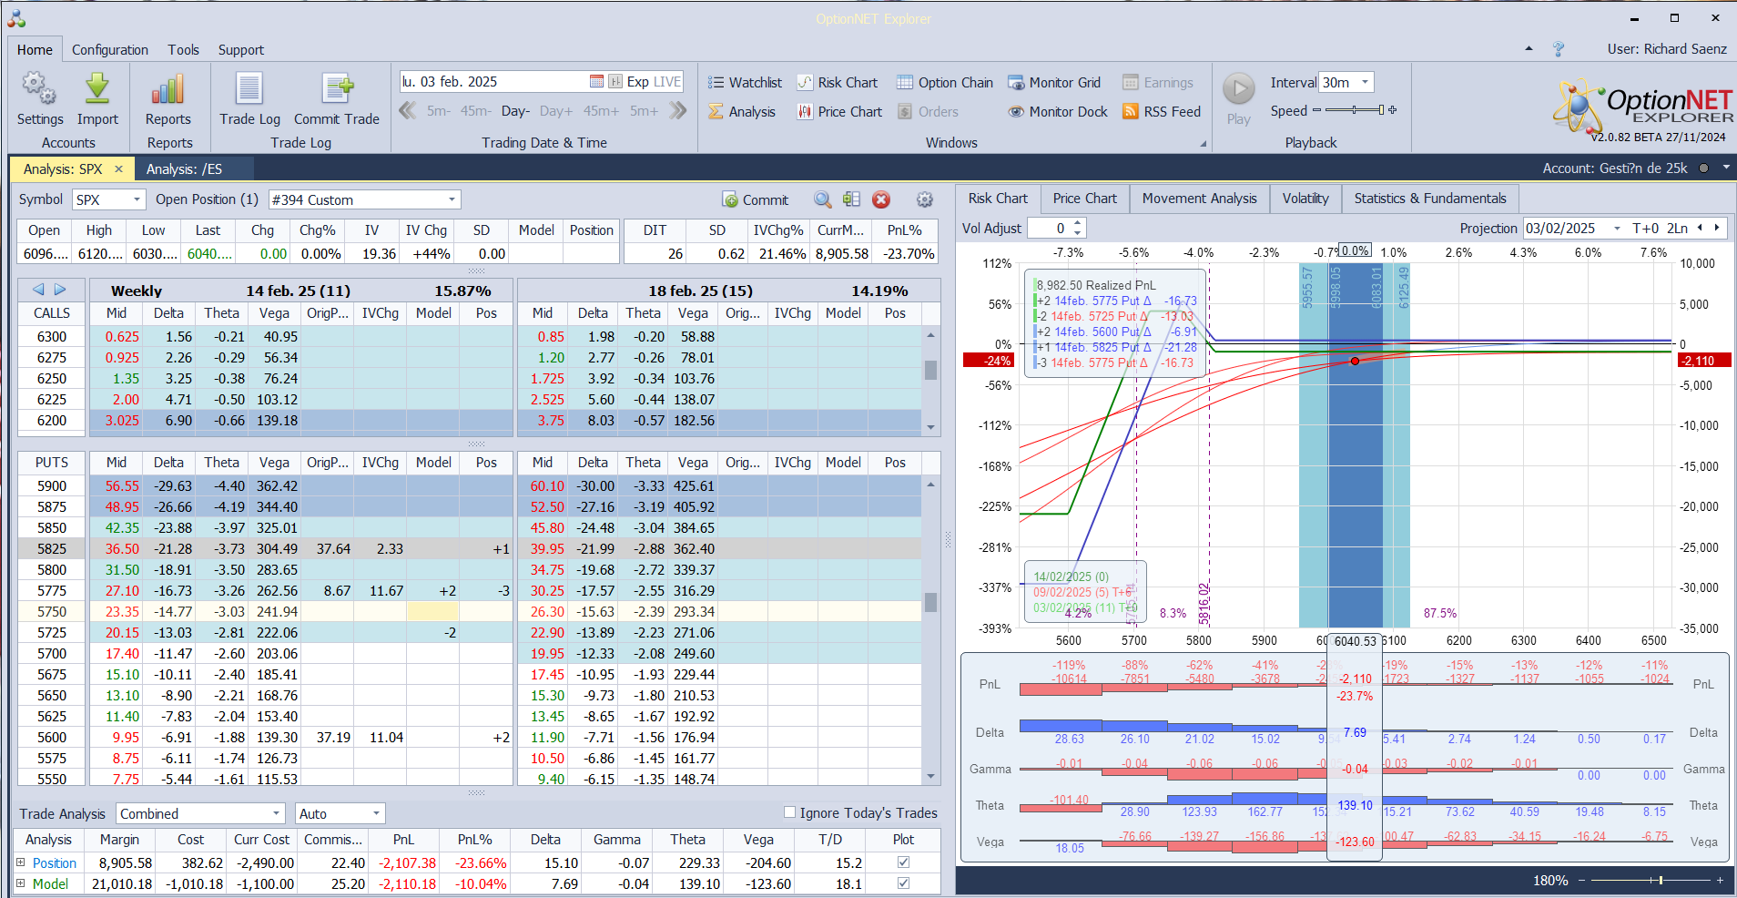The width and height of the screenshot is (1737, 898).
Task: Open the Risk Chart window
Action: [838, 83]
